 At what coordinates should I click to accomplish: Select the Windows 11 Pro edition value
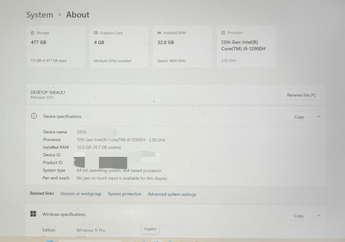[x=91, y=230]
